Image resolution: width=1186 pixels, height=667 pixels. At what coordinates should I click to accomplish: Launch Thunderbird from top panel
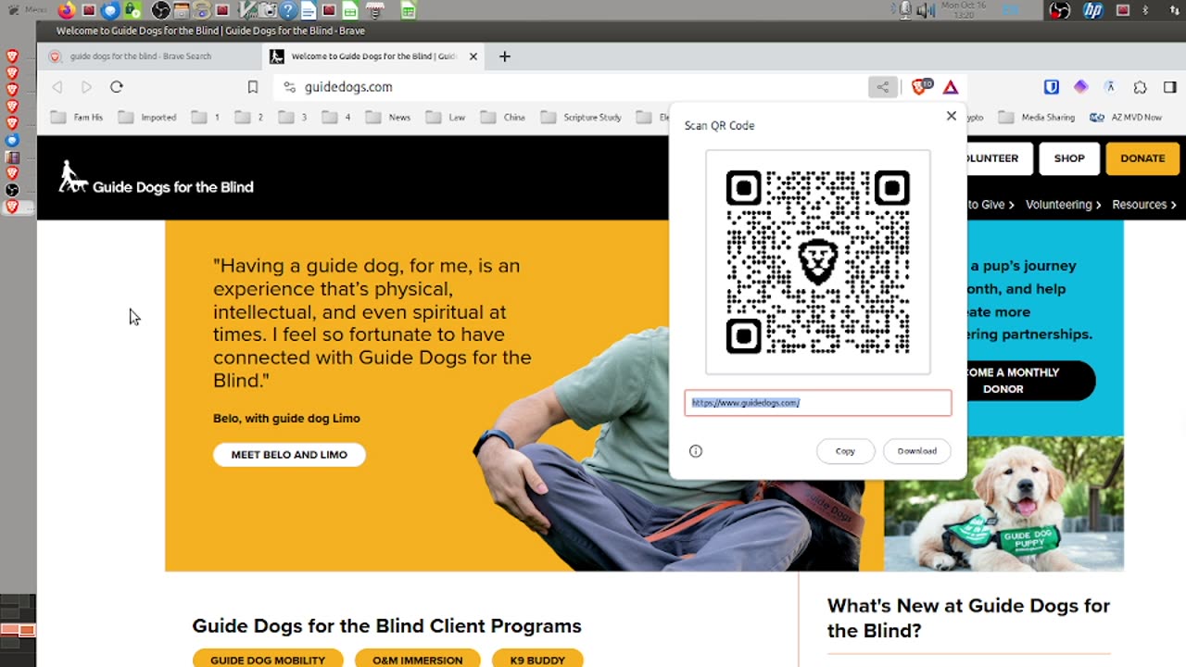(x=110, y=11)
